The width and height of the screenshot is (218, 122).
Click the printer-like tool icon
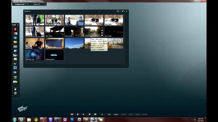[x=15, y=55]
